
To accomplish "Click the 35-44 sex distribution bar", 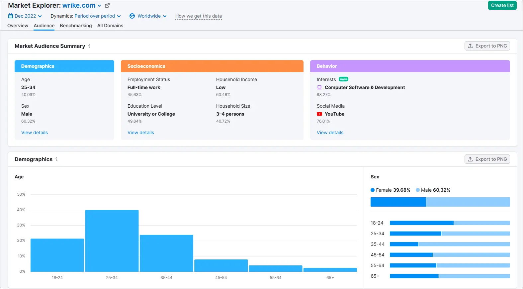I will (450, 244).
